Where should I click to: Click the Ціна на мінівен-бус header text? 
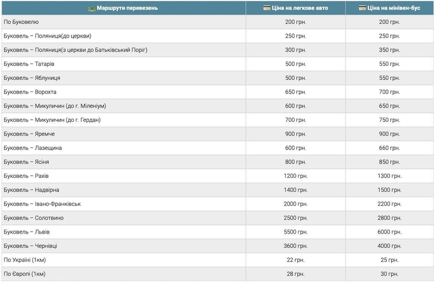[394, 8]
